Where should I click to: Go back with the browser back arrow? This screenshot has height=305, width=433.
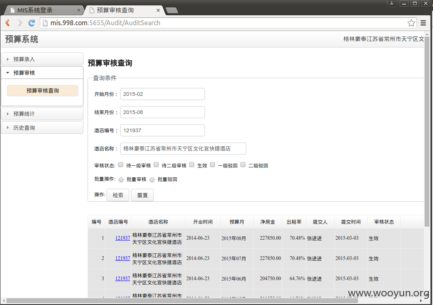point(8,23)
